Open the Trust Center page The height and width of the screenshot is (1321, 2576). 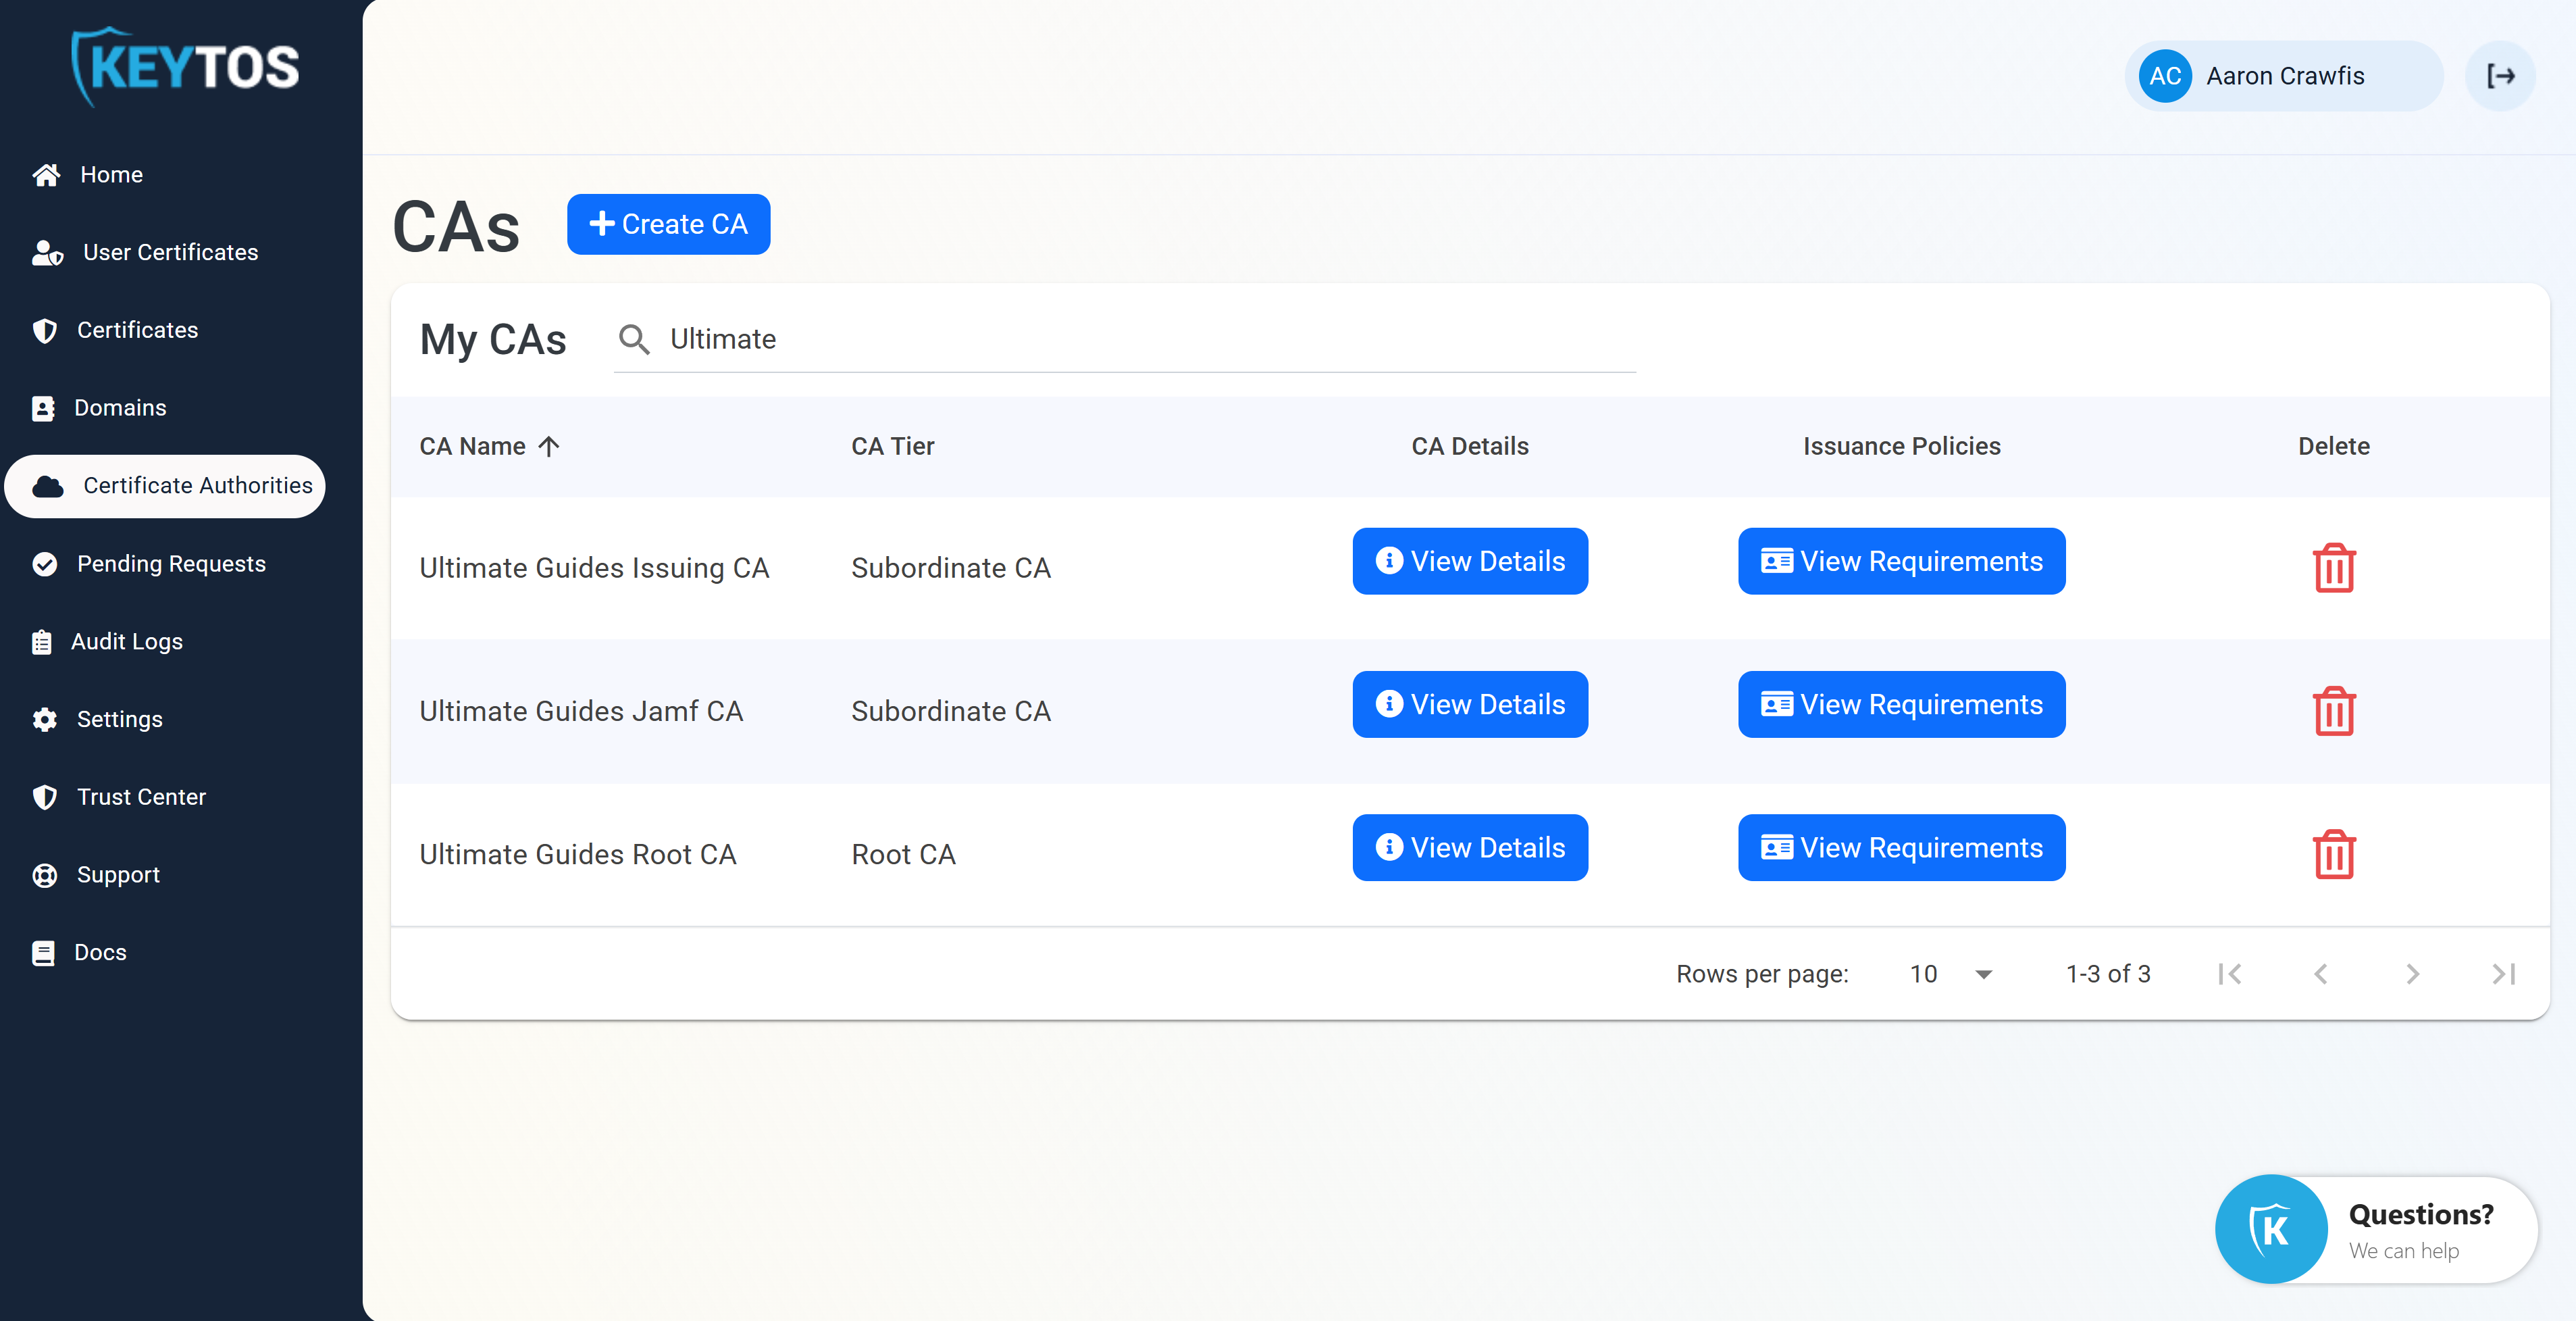(x=141, y=797)
